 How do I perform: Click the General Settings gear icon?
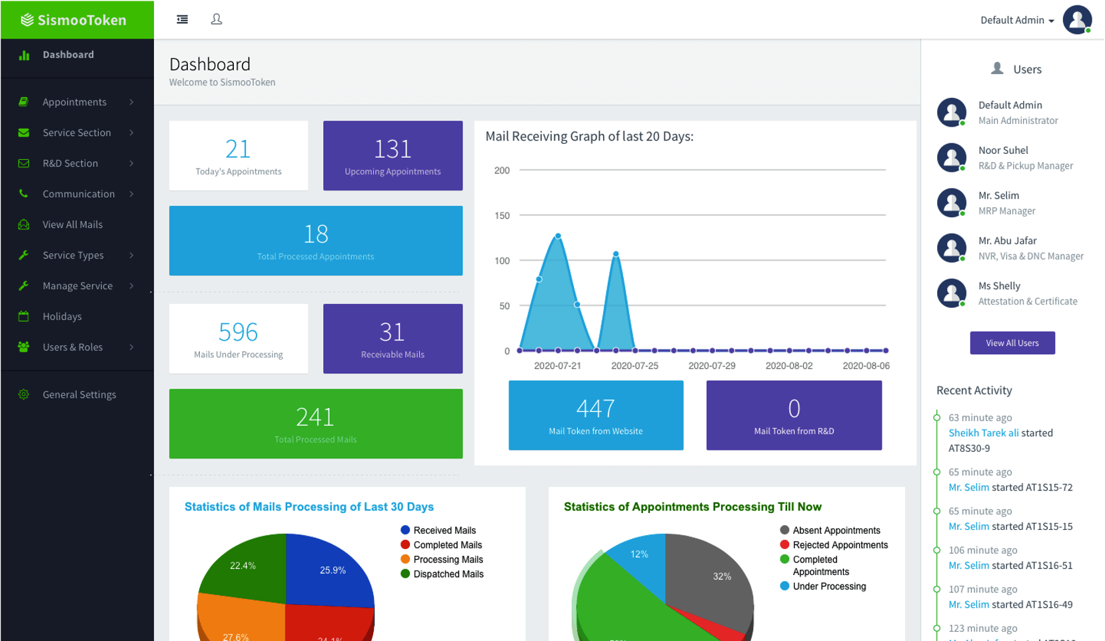click(x=24, y=394)
